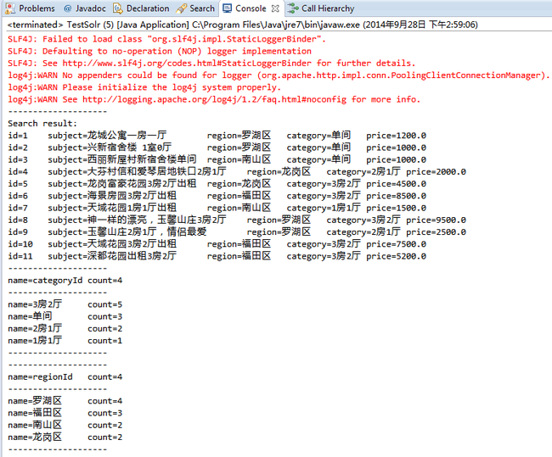Click price=8500.0 value

pyautogui.click(x=396, y=196)
